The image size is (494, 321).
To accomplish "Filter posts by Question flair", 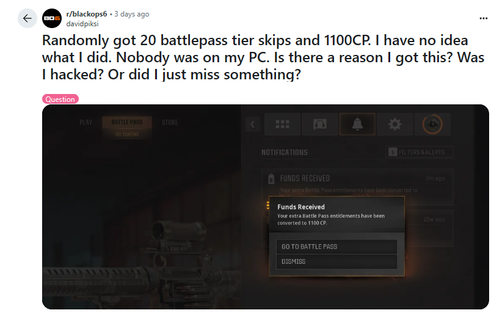I will pos(60,99).
